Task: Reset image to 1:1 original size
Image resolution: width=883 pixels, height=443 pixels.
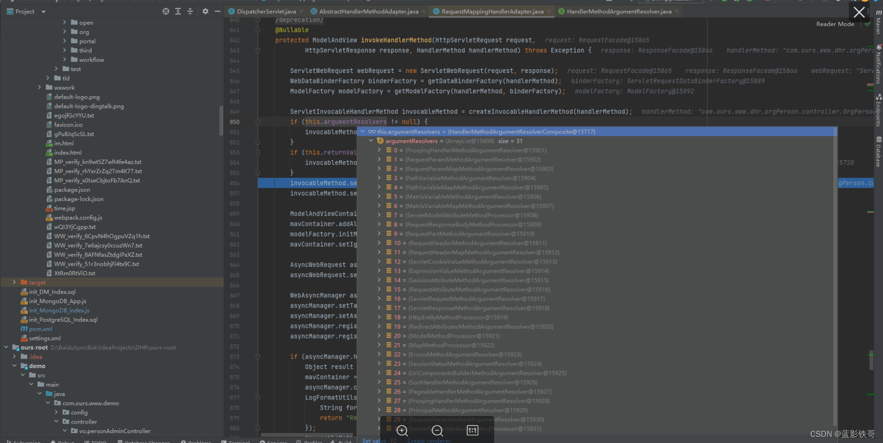Action: click(x=472, y=430)
